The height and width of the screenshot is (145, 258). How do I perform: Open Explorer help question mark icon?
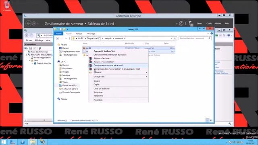pyautogui.click(x=212, y=33)
